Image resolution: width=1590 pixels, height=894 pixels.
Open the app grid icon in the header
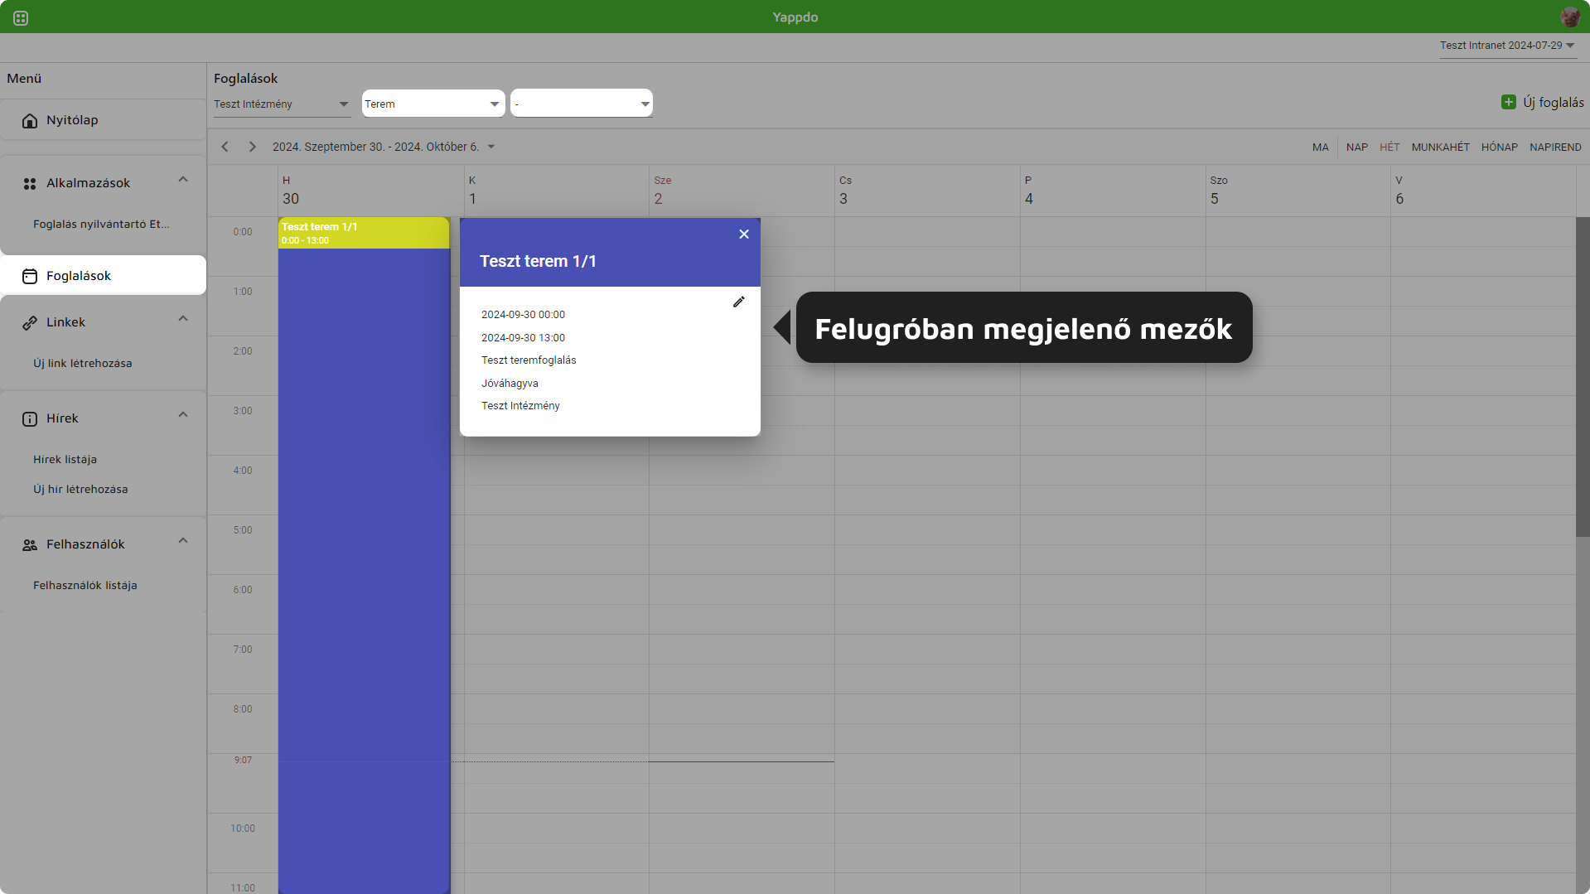pos(21,17)
